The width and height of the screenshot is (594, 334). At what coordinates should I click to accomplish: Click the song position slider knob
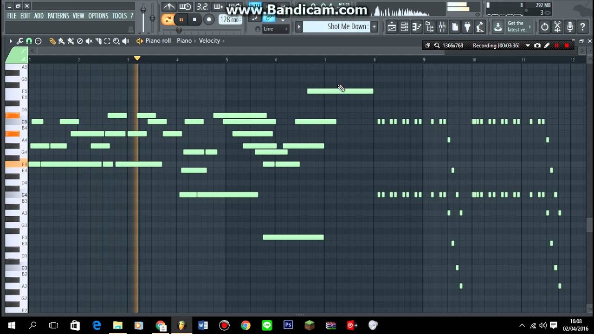tap(179, 30)
